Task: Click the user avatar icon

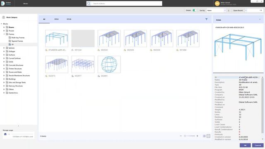Action: (217, 3)
